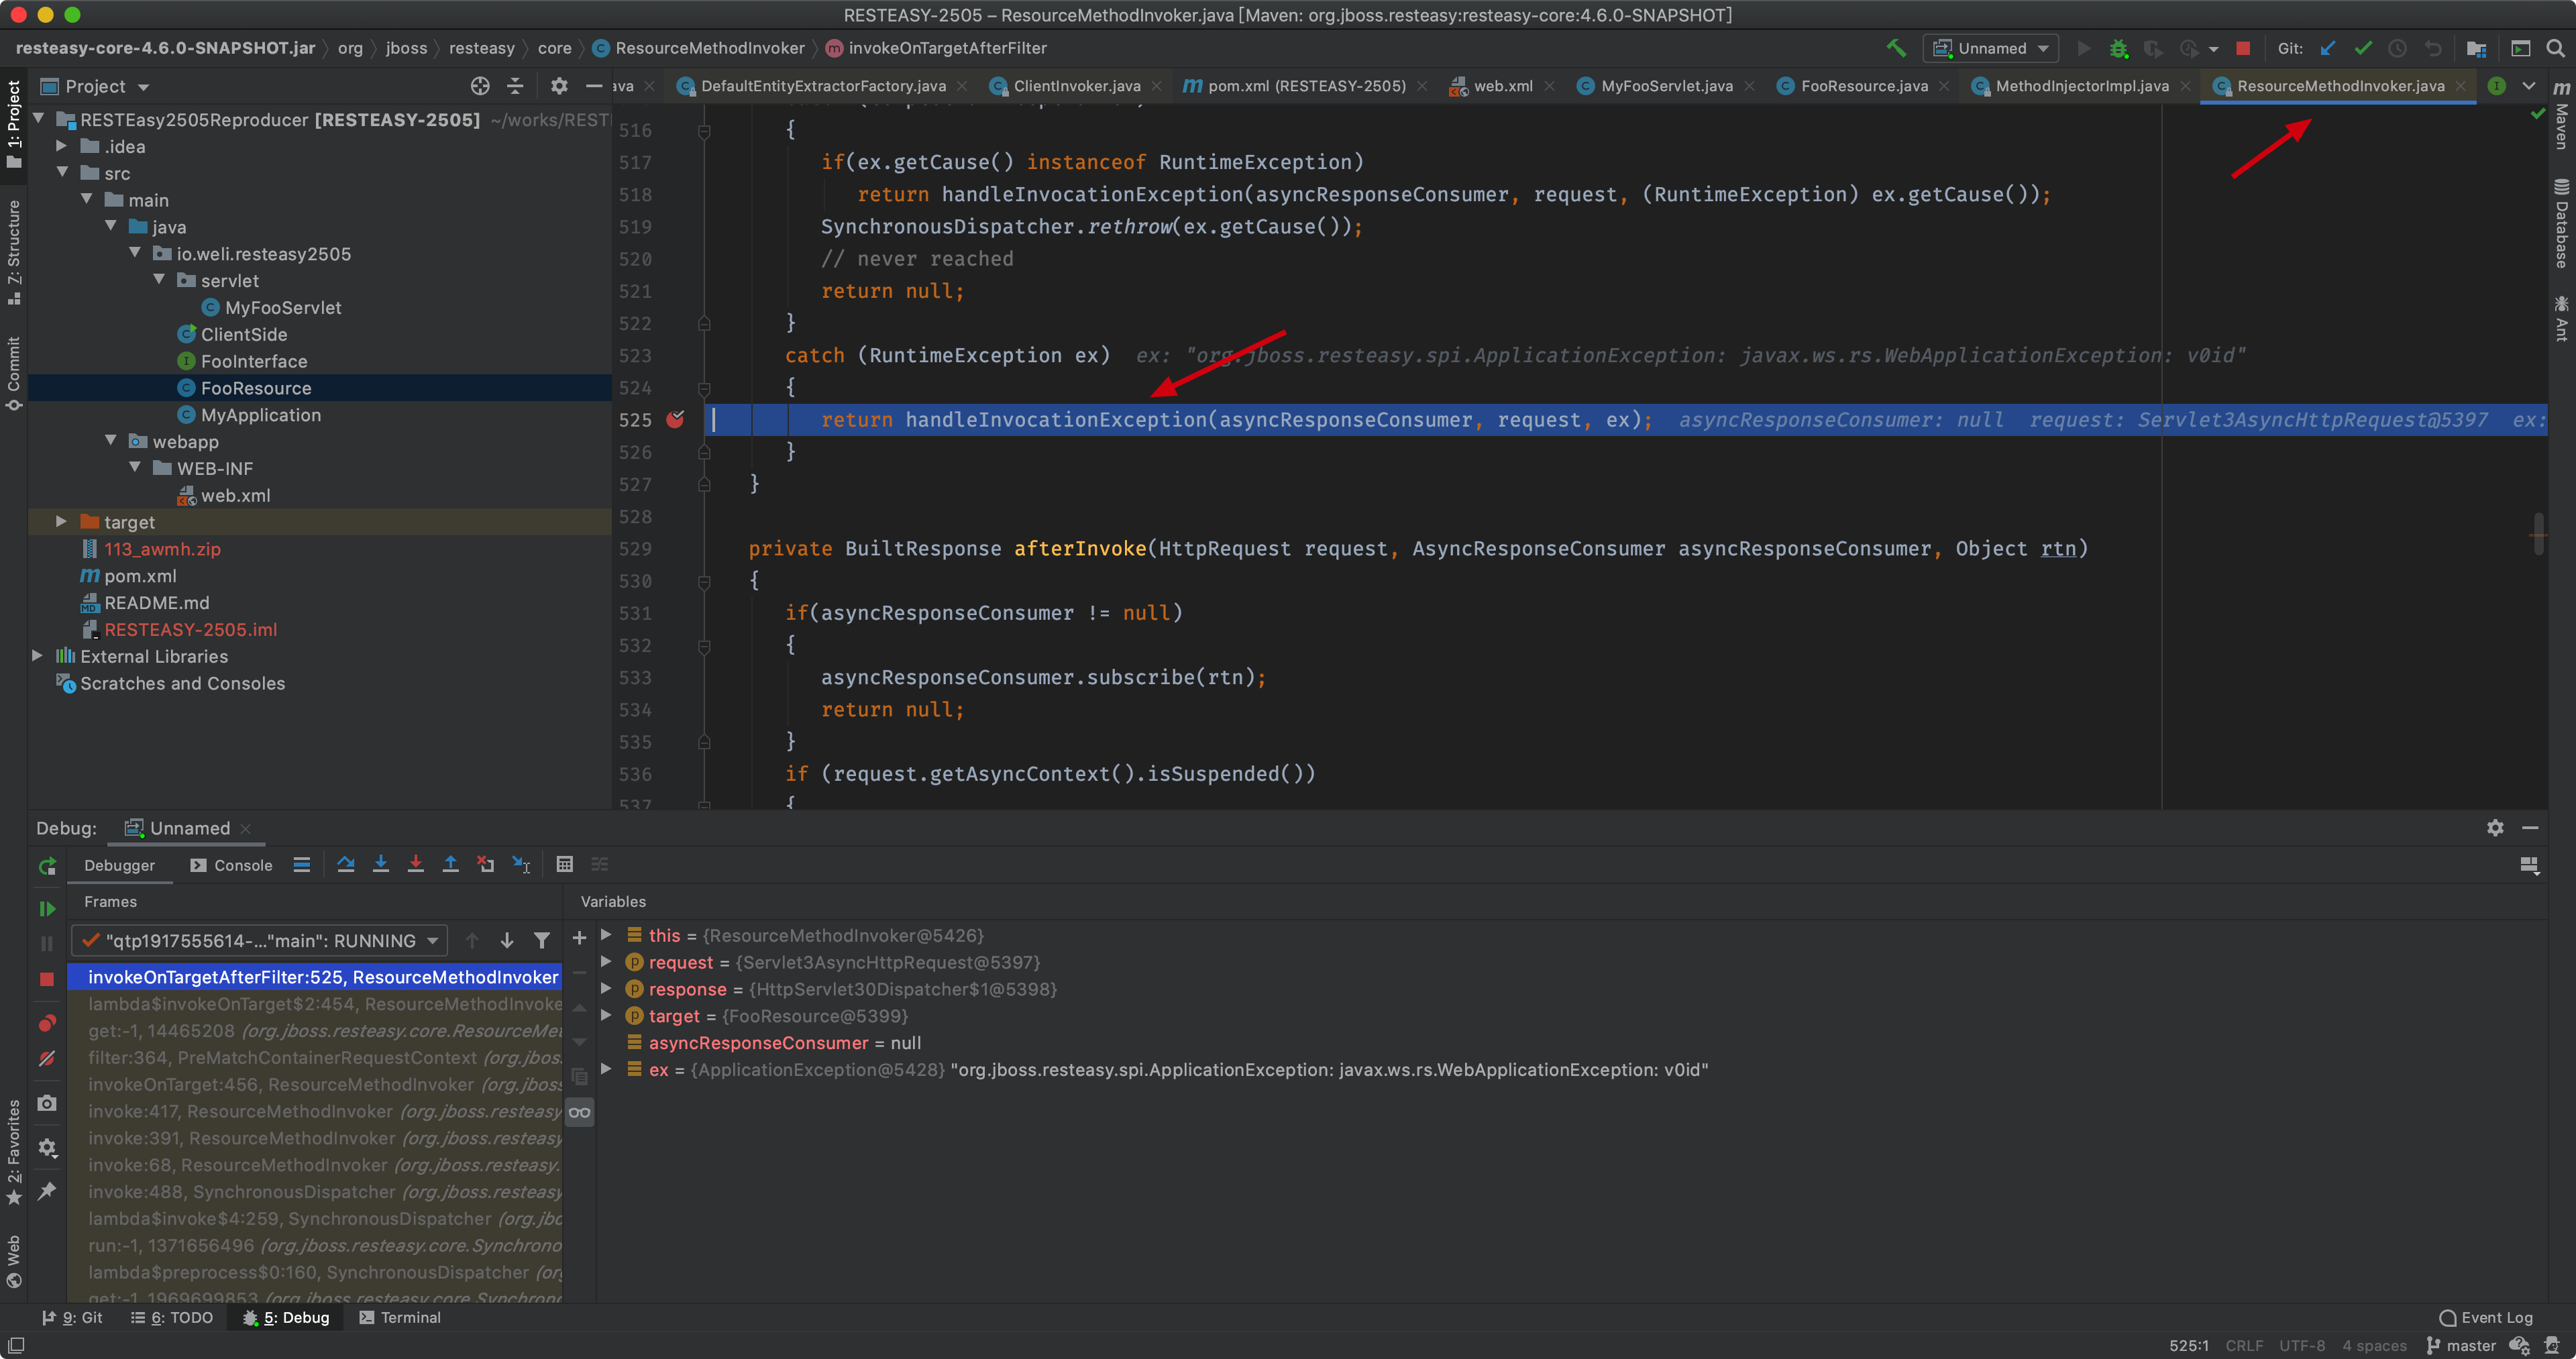Viewport: 2576px width, 1359px height.
Task: Click the Resume Program icon
Action: coord(47,908)
